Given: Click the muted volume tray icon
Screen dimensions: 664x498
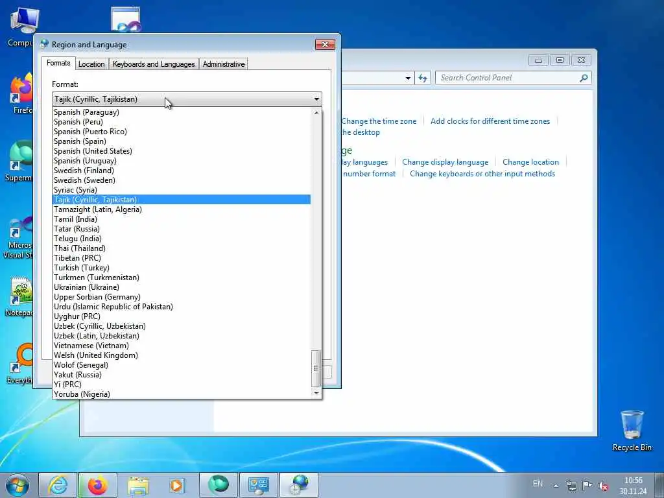Looking at the screenshot, I should click(603, 485).
